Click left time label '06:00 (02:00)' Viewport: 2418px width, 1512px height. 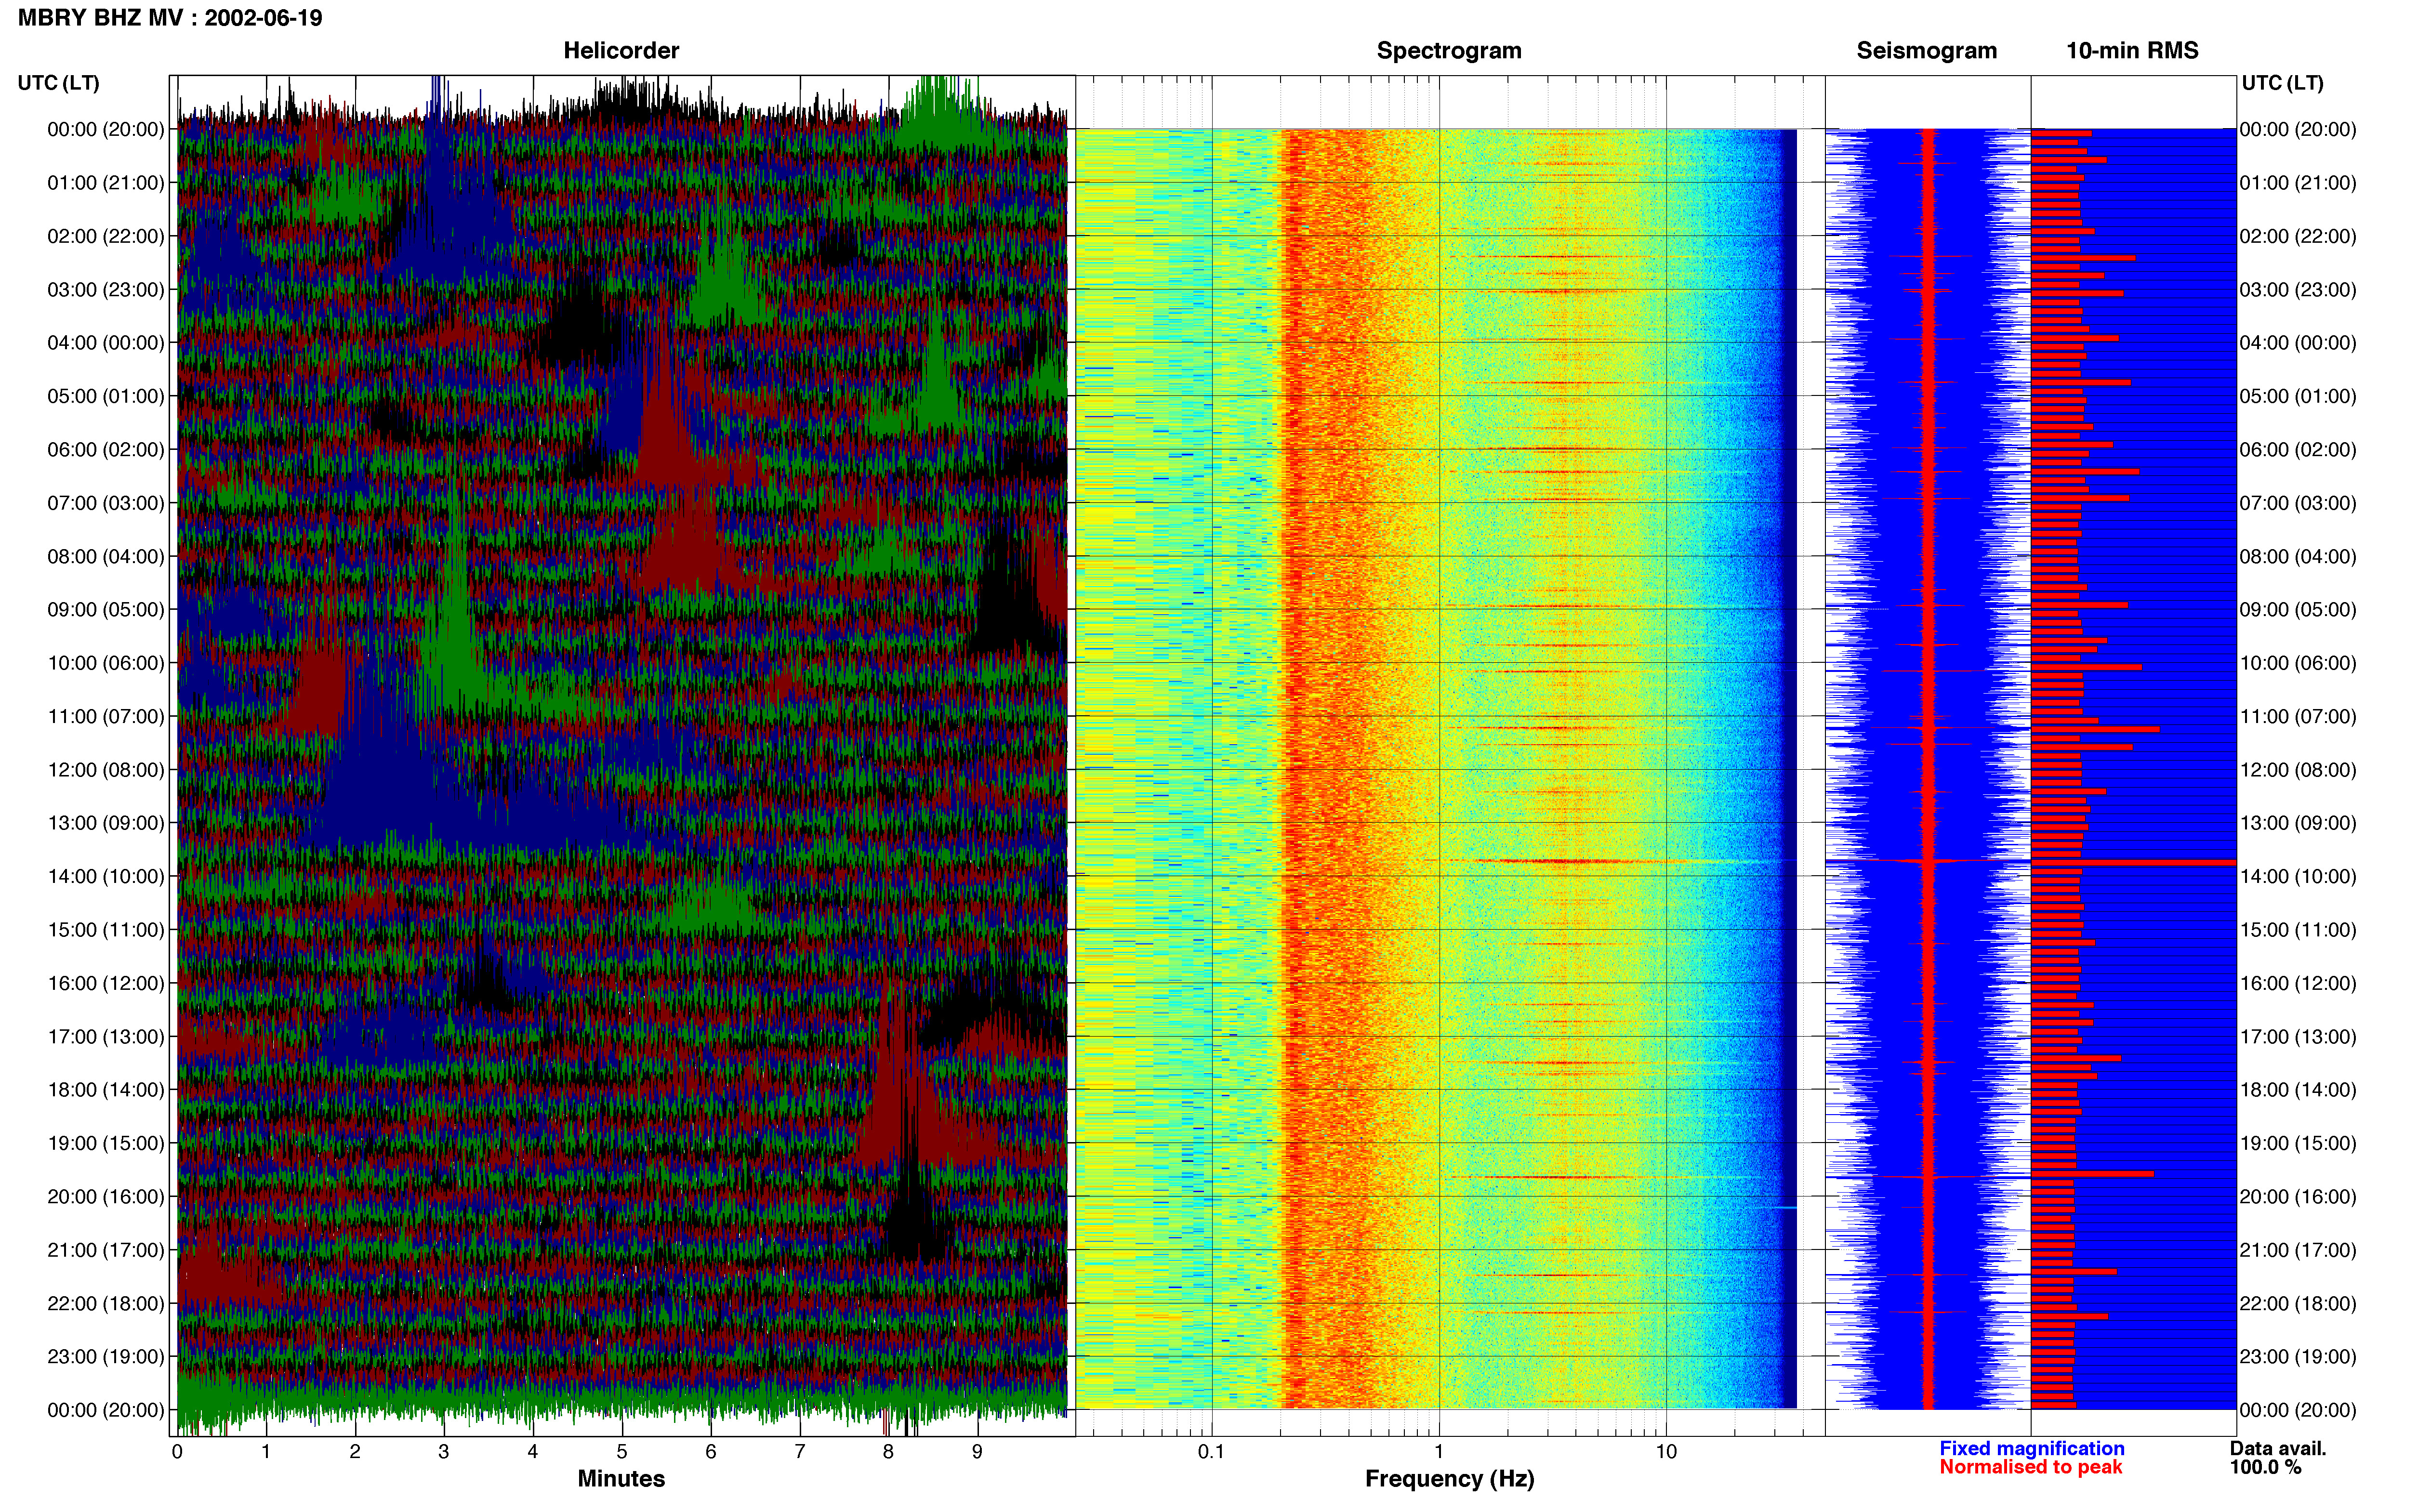(106, 450)
